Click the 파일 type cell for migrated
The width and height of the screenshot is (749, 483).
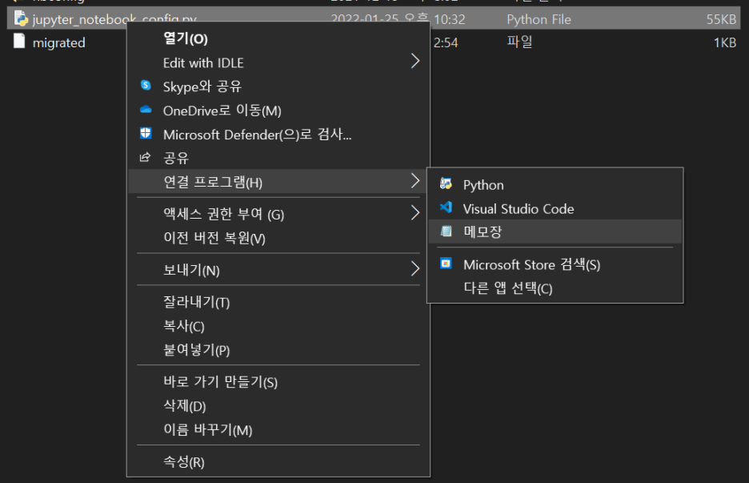point(519,42)
